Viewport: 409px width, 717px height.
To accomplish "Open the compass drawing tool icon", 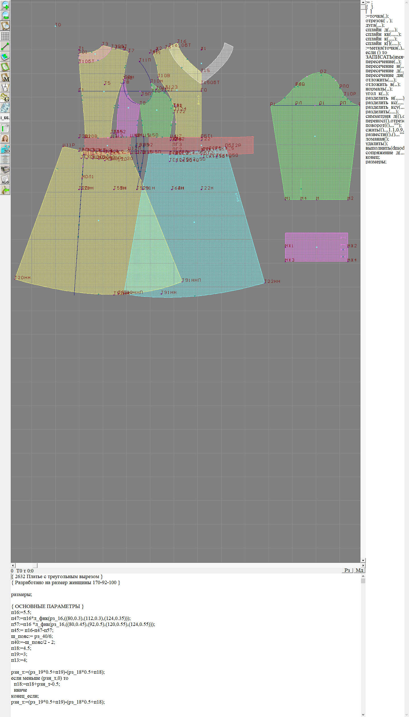I will point(5,87).
